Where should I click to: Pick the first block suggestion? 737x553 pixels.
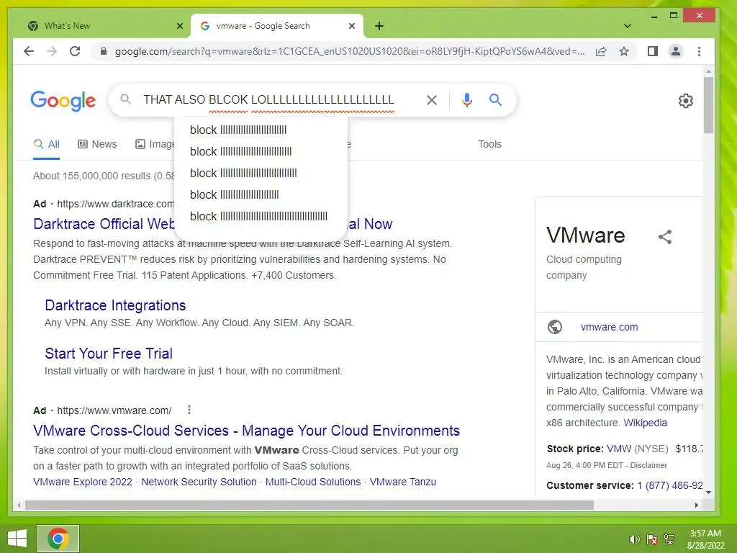click(261, 130)
